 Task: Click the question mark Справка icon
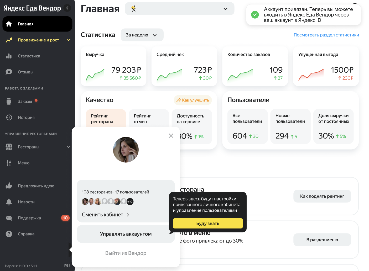point(9,234)
